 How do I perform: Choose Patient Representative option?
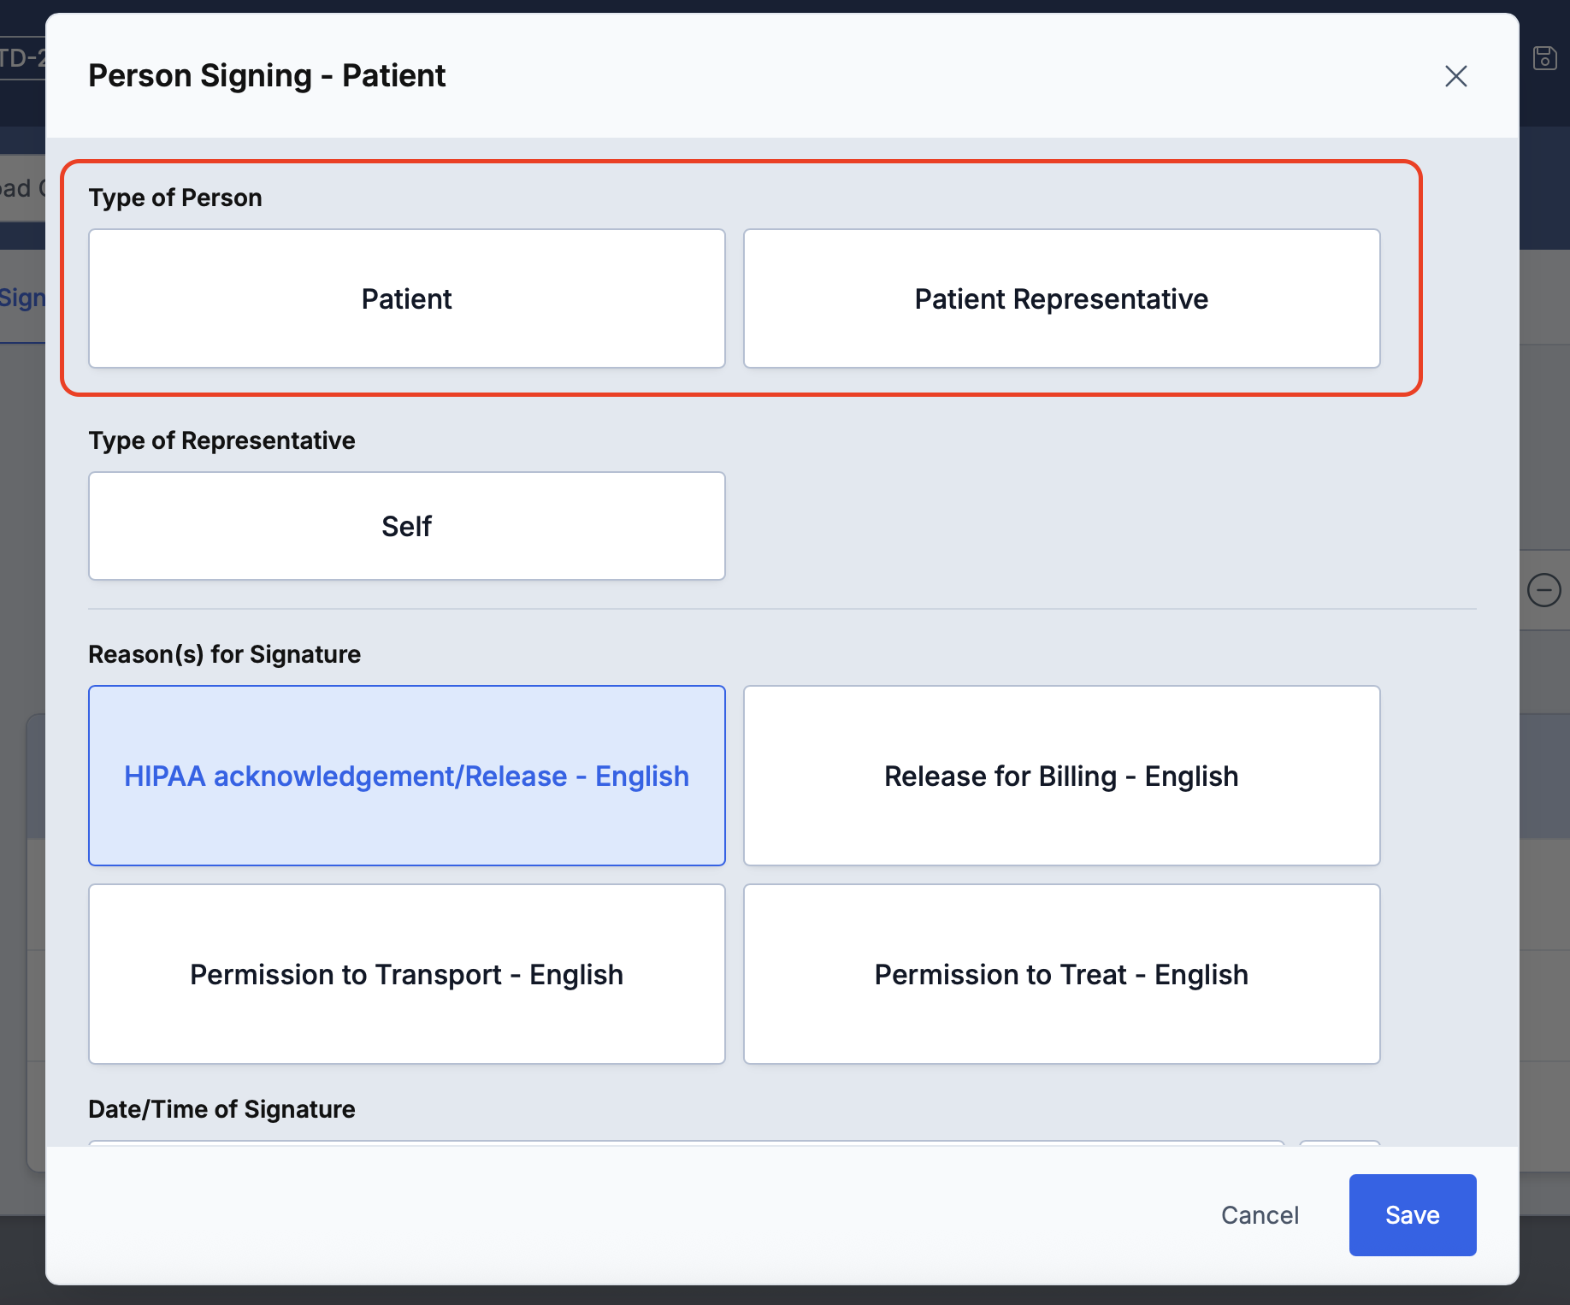tap(1060, 298)
